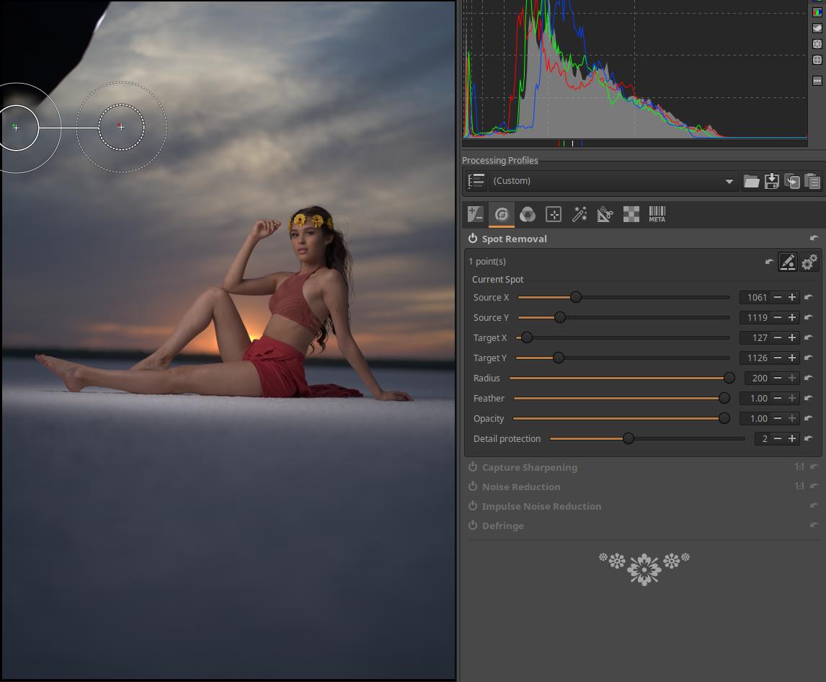Expand Impulse Noise Reduction panel
The height and width of the screenshot is (682, 826).
click(541, 506)
